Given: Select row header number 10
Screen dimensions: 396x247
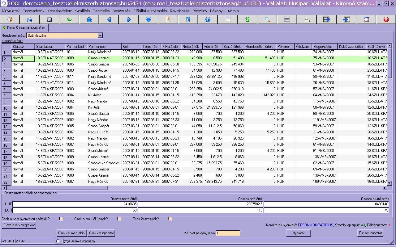Looking at the screenshot, I should tap(6, 108).
